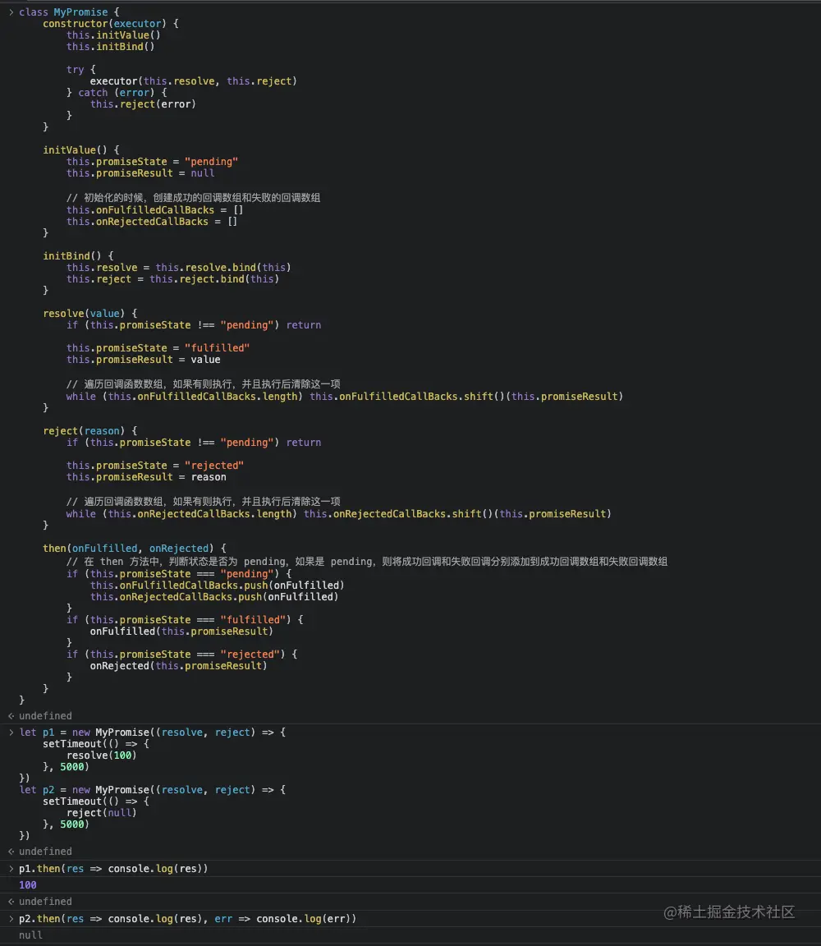The image size is (821, 946).
Task: Click 'this.promiseState = "fulfilled"' line
Action: coord(158,347)
